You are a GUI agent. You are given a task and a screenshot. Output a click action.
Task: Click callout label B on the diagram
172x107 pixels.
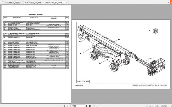click(x=81, y=54)
